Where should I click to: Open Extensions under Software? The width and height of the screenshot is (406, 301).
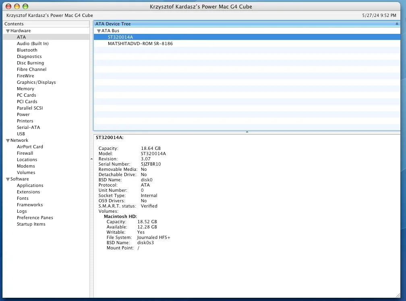click(28, 192)
